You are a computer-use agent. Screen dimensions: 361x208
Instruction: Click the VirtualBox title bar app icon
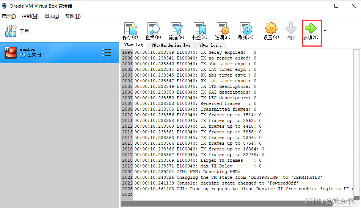tap(4, 6)
